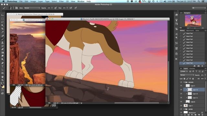Hide Layer 1 with its eye icon
207x116 pixels.
point(181,106)
